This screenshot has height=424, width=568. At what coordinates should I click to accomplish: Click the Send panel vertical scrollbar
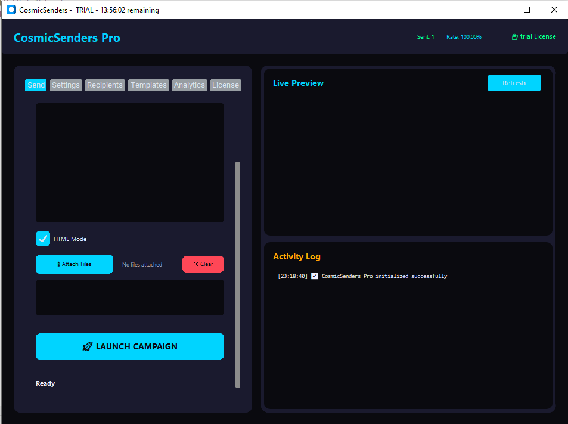coord(238,275)
